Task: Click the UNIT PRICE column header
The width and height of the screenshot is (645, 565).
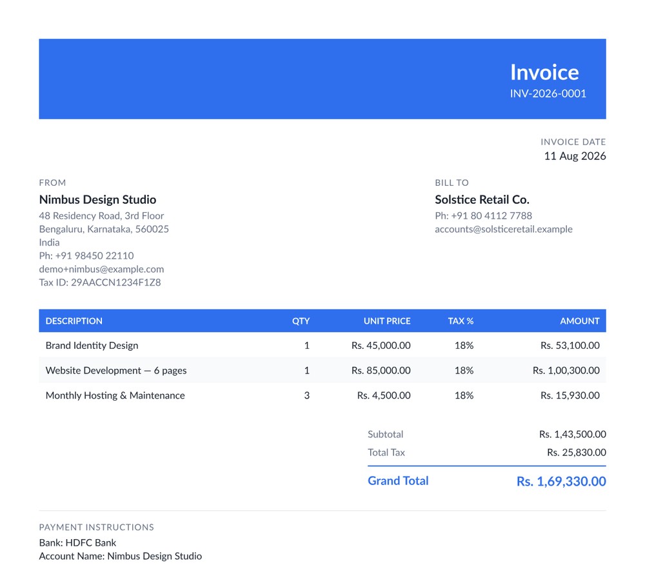Action: point(386,321)
